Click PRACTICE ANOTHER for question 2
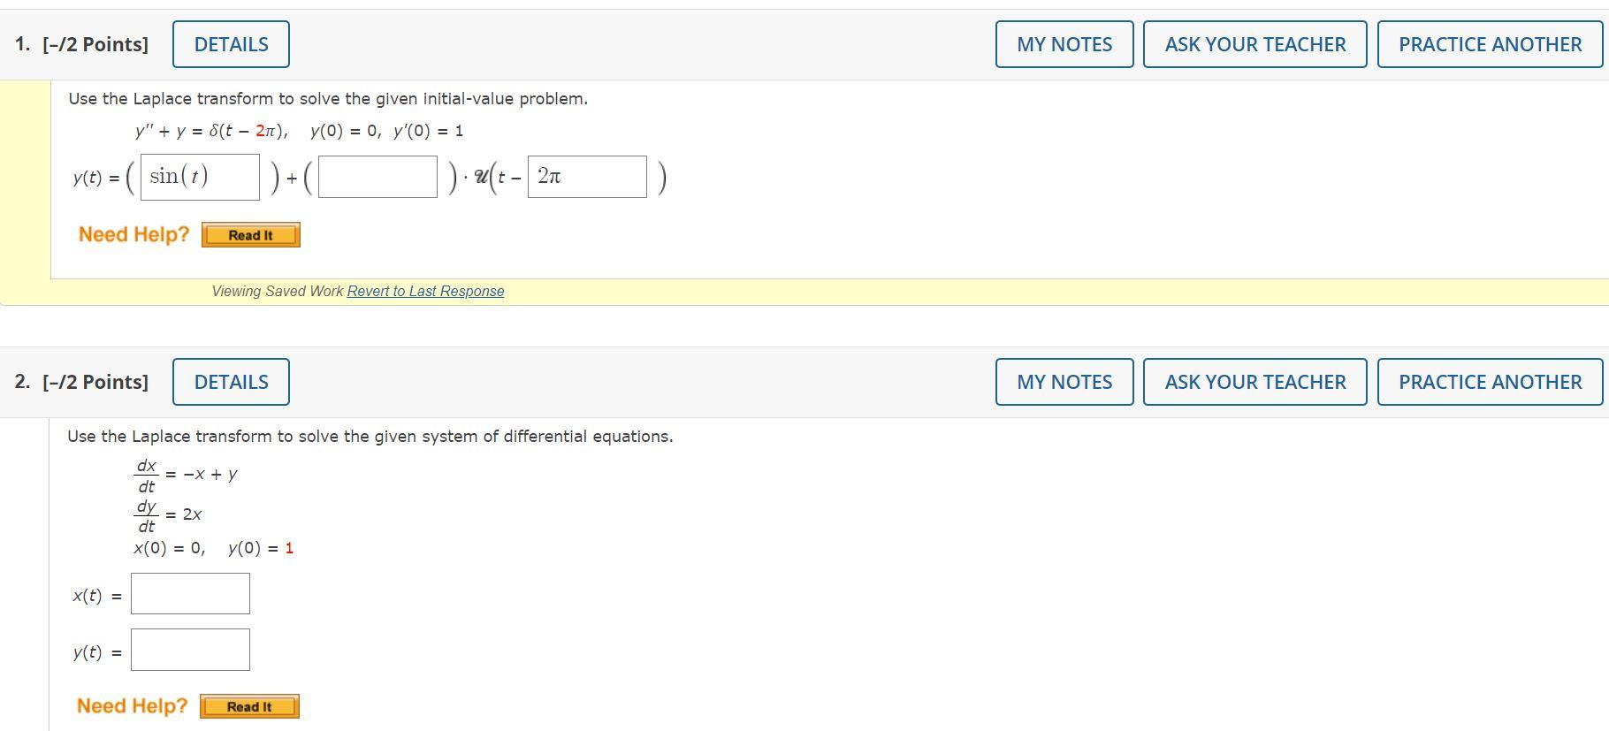Screen dimensions: 1609x731 pyautogui.click(x=1490, y=382)
